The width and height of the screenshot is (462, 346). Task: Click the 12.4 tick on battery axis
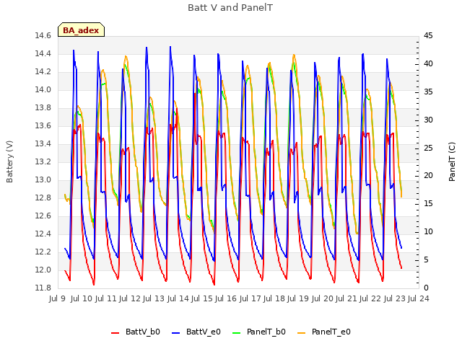tap(43, 234)
